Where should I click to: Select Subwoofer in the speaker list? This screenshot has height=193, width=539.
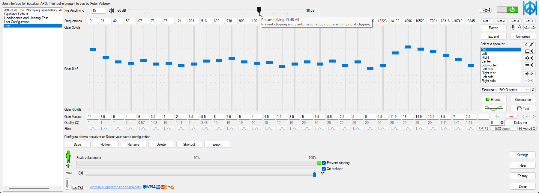coord(489,65)
